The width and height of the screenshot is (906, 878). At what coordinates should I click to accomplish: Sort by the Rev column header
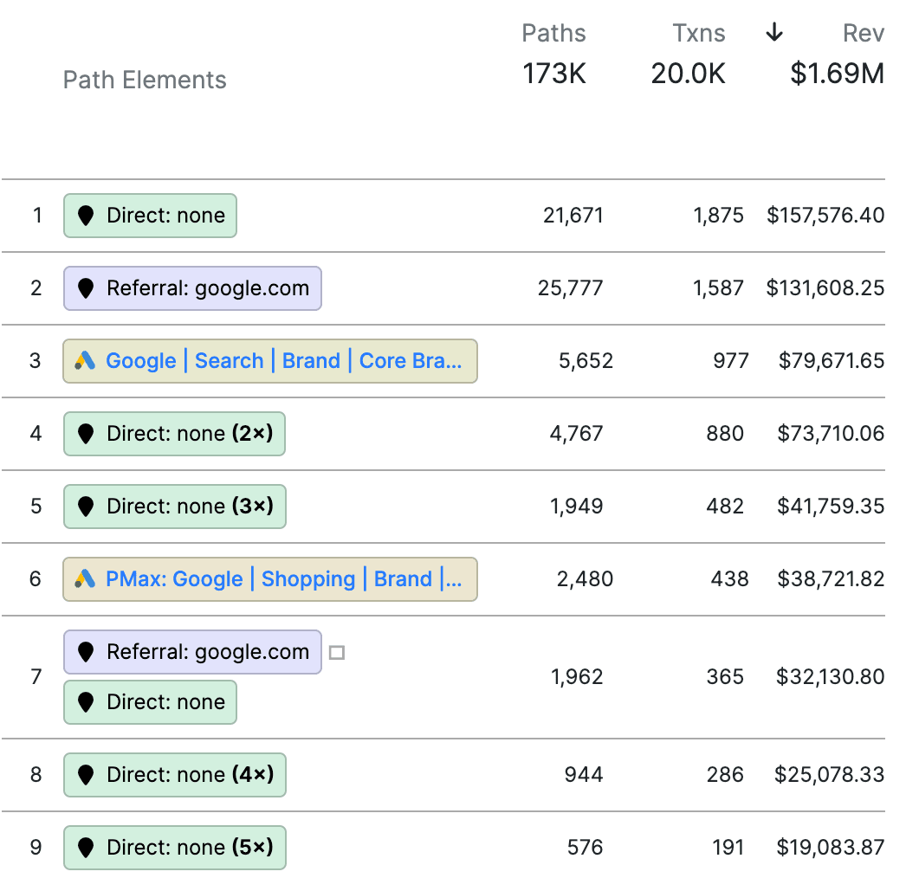coord(864,33)
